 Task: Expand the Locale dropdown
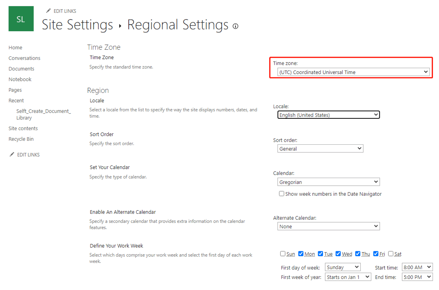[328, 115]
